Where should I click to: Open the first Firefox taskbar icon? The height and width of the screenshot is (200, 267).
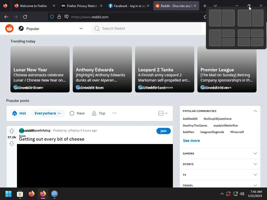click(x=32, y=194)
